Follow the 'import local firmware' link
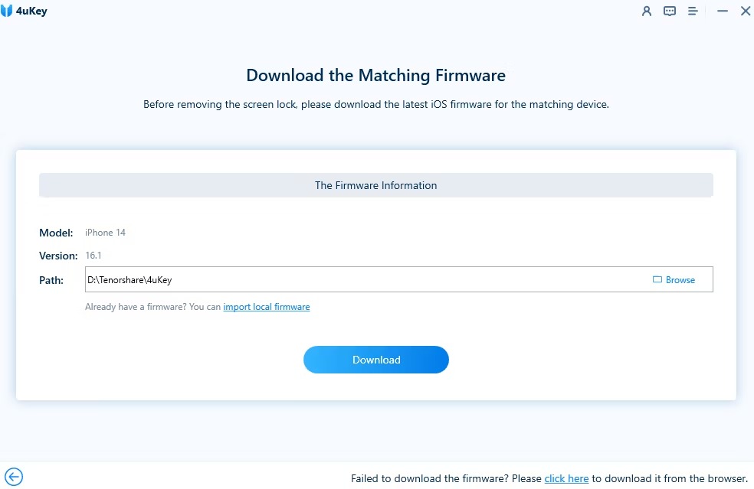This screenshot has width=754, height=489. [x=267, y=307]
